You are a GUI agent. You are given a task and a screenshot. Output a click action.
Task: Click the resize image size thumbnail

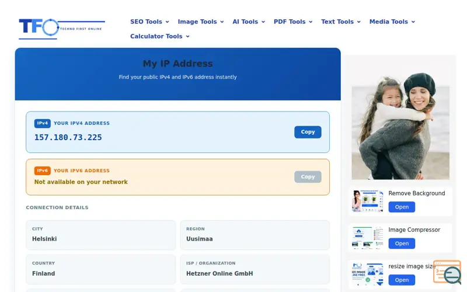pyautogui.click(x=368, y=274)
